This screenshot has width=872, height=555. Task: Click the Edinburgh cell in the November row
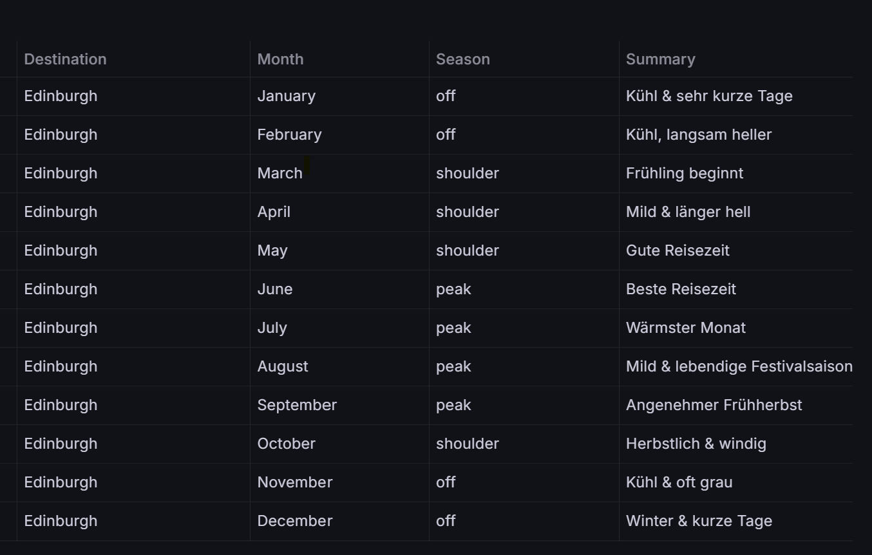[x=61, y=482]
